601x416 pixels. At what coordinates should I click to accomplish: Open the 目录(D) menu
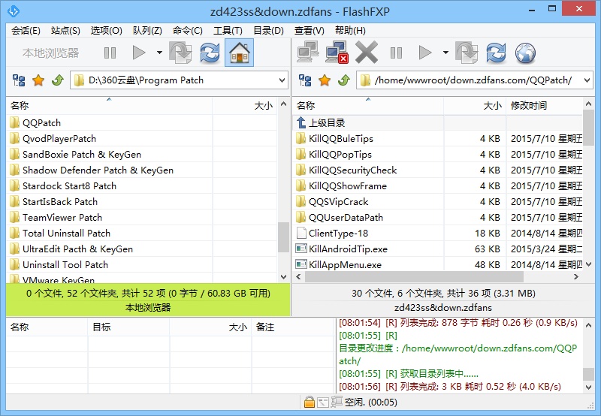[268, 30]
